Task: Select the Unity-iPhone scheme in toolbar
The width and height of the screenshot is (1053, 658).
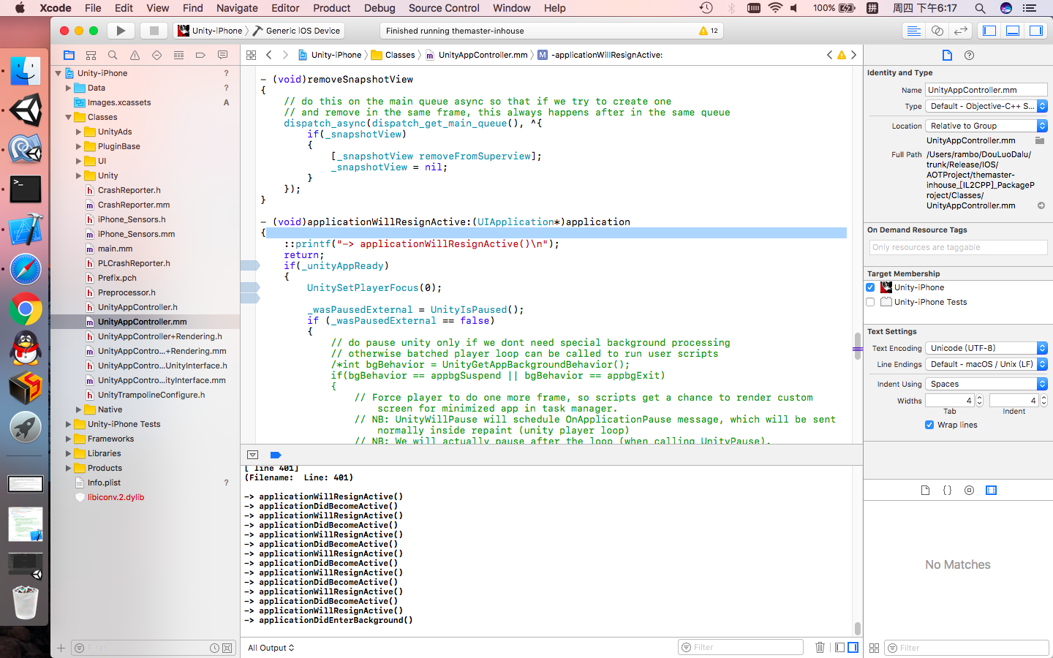Action: [x=210, y=31]
